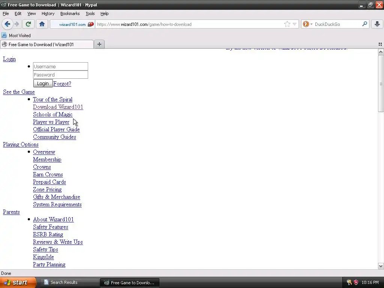This screenshot has width=384, height=288.
Task: Open Player vs Player link
Action: [x=51, y=122]
